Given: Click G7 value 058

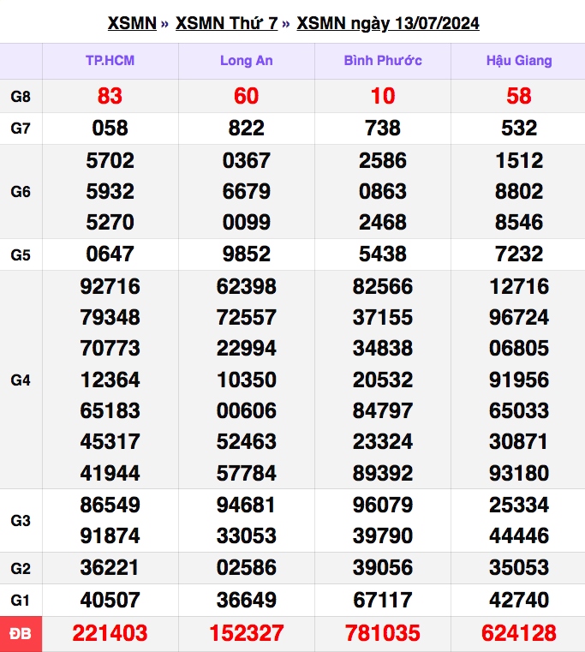Looking at the screenshot, I should (x=110, y=128).
